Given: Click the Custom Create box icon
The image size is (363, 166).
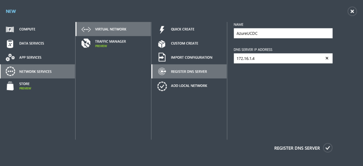Looking at the screenshot, I should coord(162,44).
